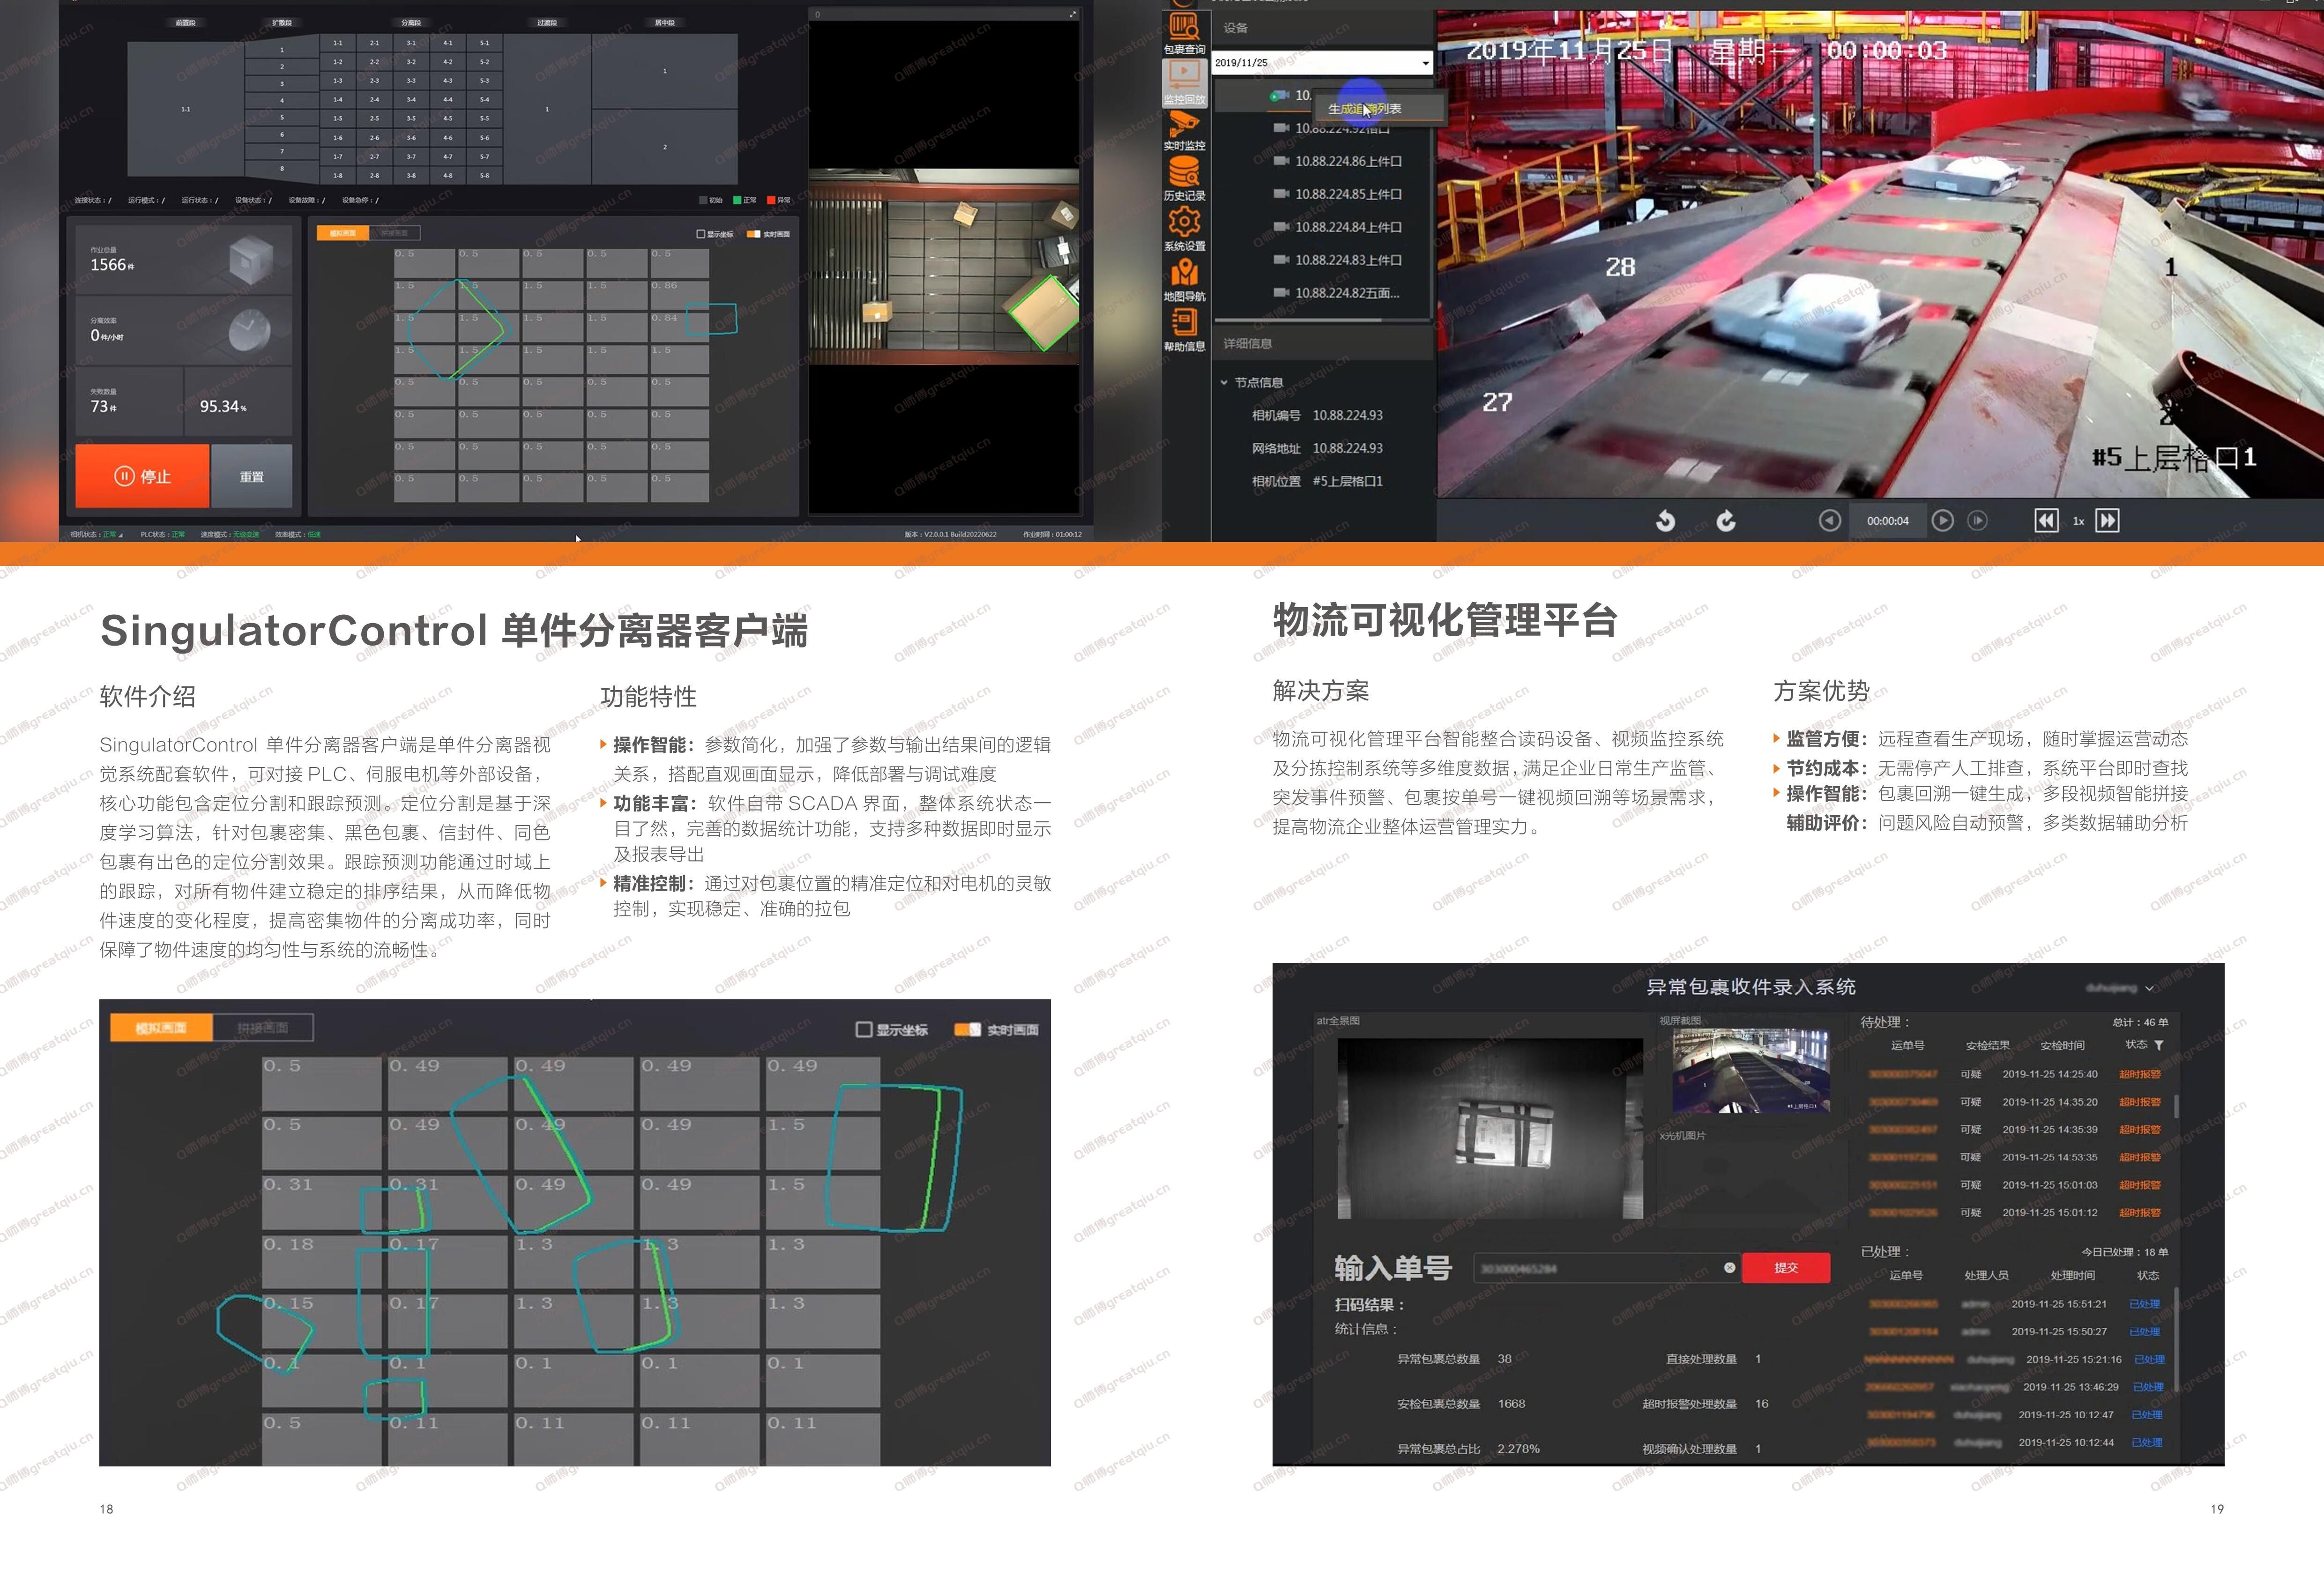Click the horizontal scrollbar under the device list
2324x1577 pixels.
tap(1298, 320)
